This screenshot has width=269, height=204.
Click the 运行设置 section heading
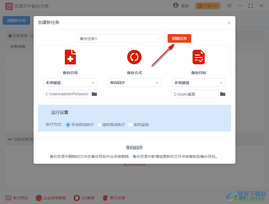click(x=60, y=112)
